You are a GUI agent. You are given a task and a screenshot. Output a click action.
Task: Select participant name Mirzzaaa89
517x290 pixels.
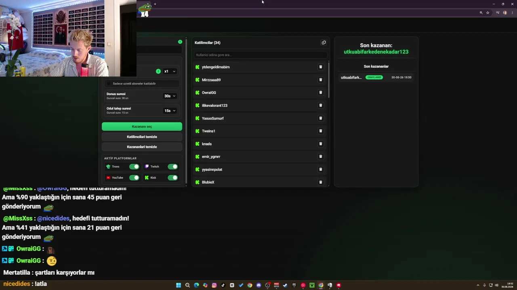pyautogui.click(x=211, y=80)
